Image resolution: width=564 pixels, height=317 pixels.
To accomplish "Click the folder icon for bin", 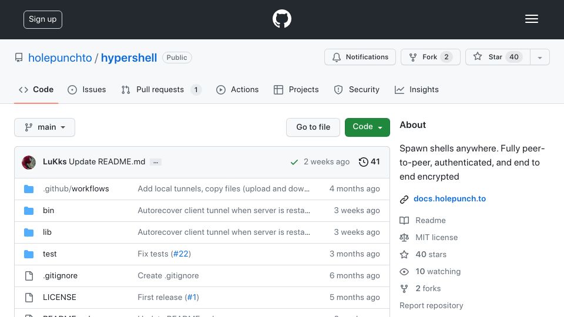I will [29, 211].
